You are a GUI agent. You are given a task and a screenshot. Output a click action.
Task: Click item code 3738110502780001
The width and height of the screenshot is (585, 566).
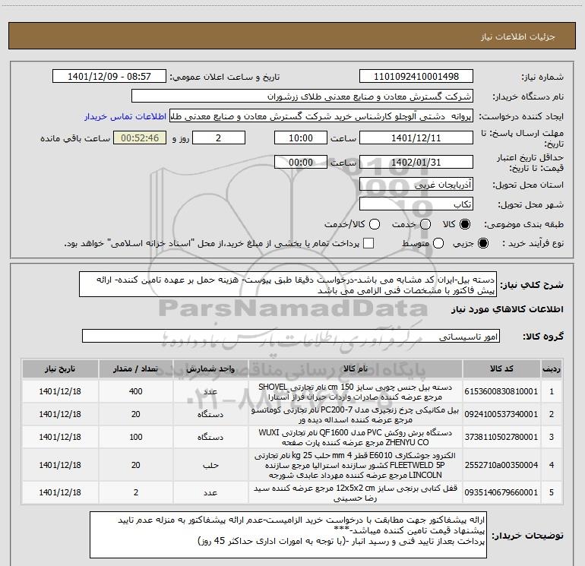[x=501, y=437]
